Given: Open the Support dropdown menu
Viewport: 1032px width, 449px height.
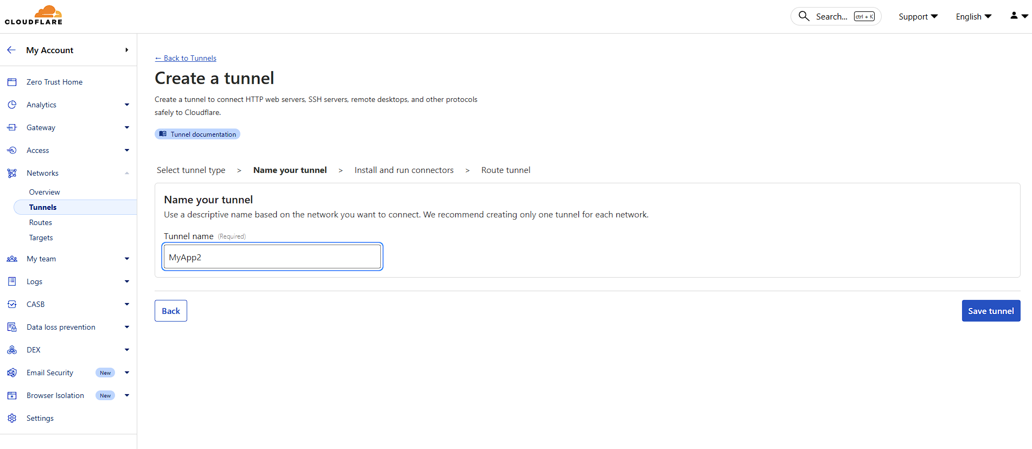Looking at the screenshot, I should 918,17.
